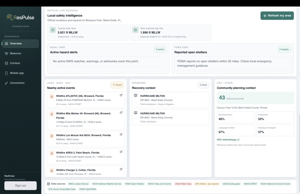Sign out of ResPulse
Screen dimensions: 300x194
pyautogui.click(x=20, y=185)
